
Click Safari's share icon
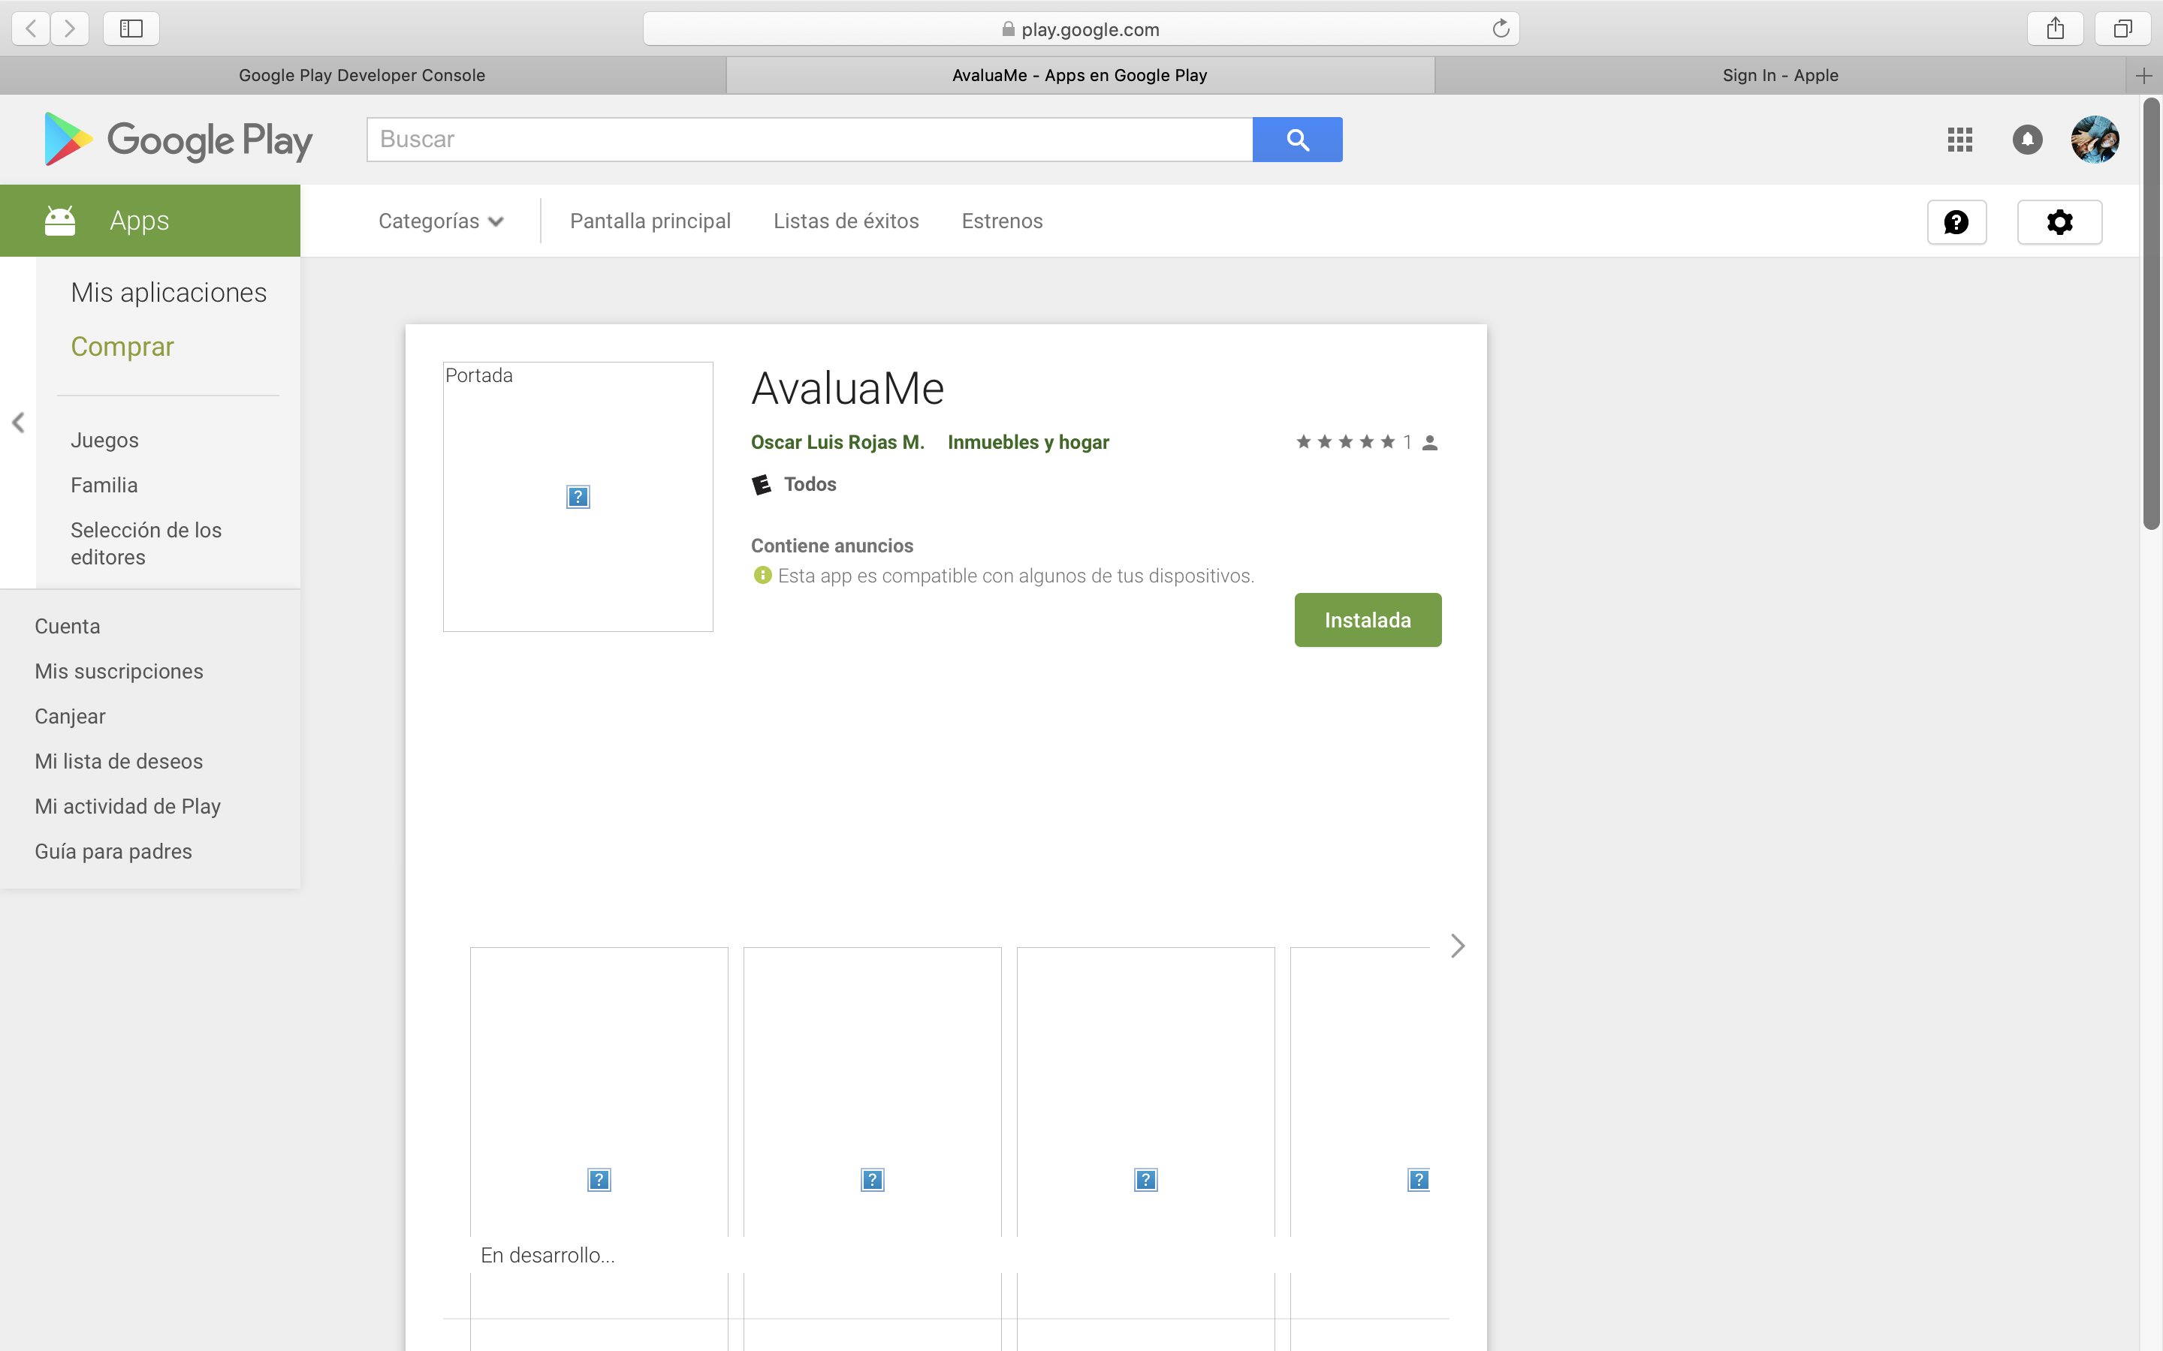(x=2055, y=29)
